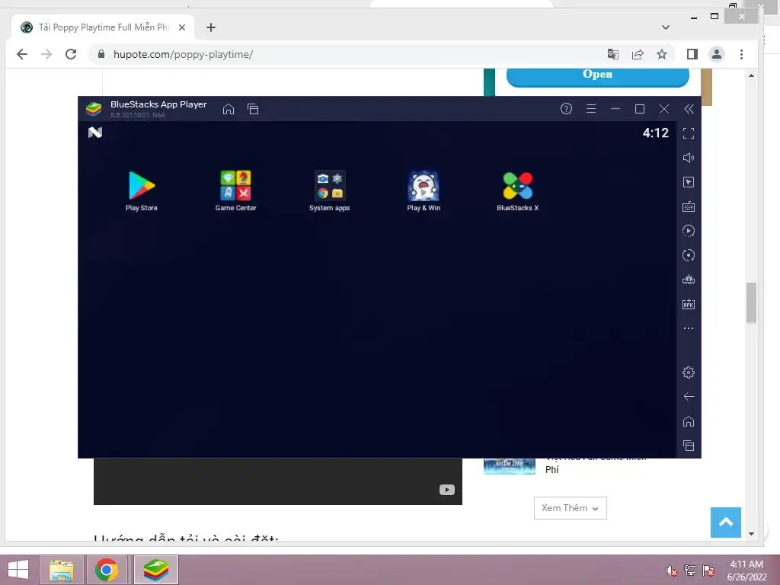The height and width of the screenshot is (585, 780).
Task: Click the BlueStacks taskbar icon
Action: point(155,570)
